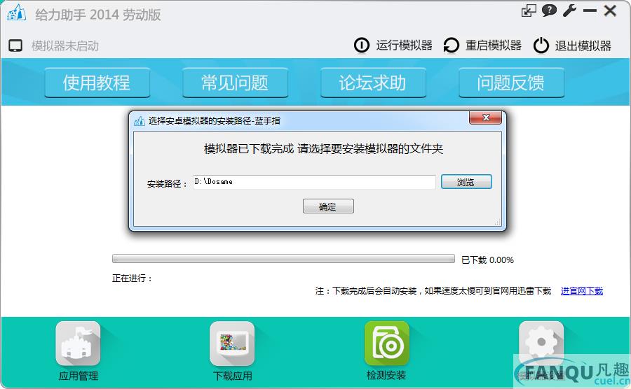Image resolution: width=631 pixels, height=389 pixels.
Task: Open the 检测安装 green icon
Action: (386, 344)
